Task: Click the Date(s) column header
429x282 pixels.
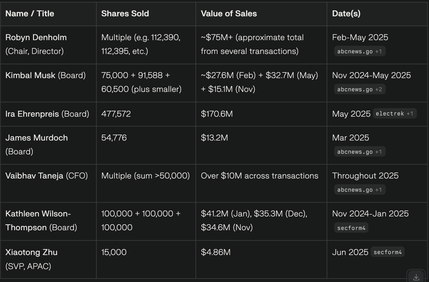Action: coord(346,13)
